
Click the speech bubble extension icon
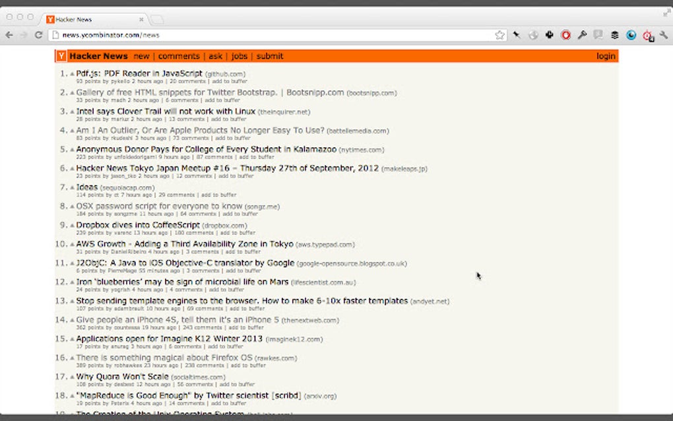point(598,34)
